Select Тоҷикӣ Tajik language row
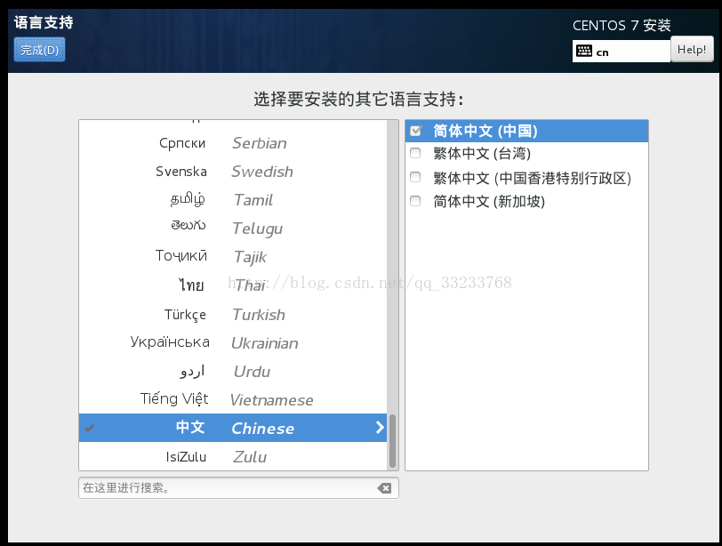The image size is (722, 546). pyautogui.click(x=233, y=257)
